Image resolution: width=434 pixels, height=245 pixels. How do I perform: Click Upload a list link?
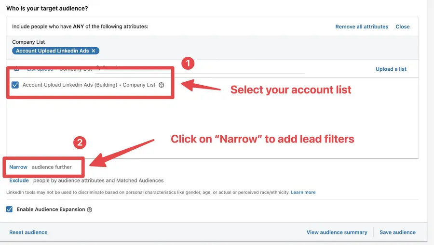pos(391,69)
